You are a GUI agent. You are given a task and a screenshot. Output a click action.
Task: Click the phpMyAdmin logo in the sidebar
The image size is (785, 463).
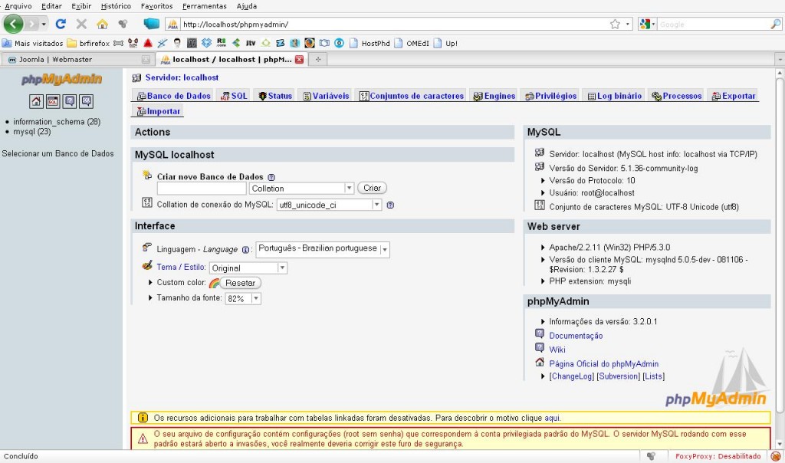pyautogui.click(x=61, y=79)
